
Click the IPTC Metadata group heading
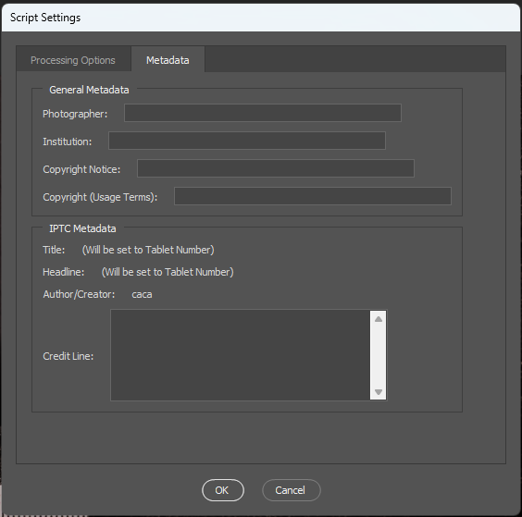coord(82,228)
